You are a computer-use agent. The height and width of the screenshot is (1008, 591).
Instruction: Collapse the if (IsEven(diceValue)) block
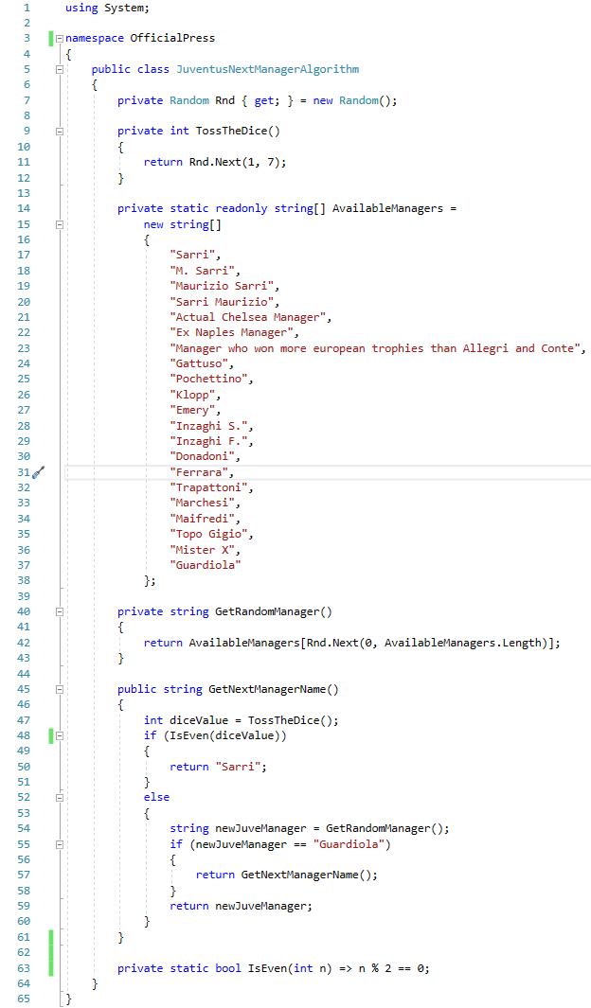click(59, 735)
